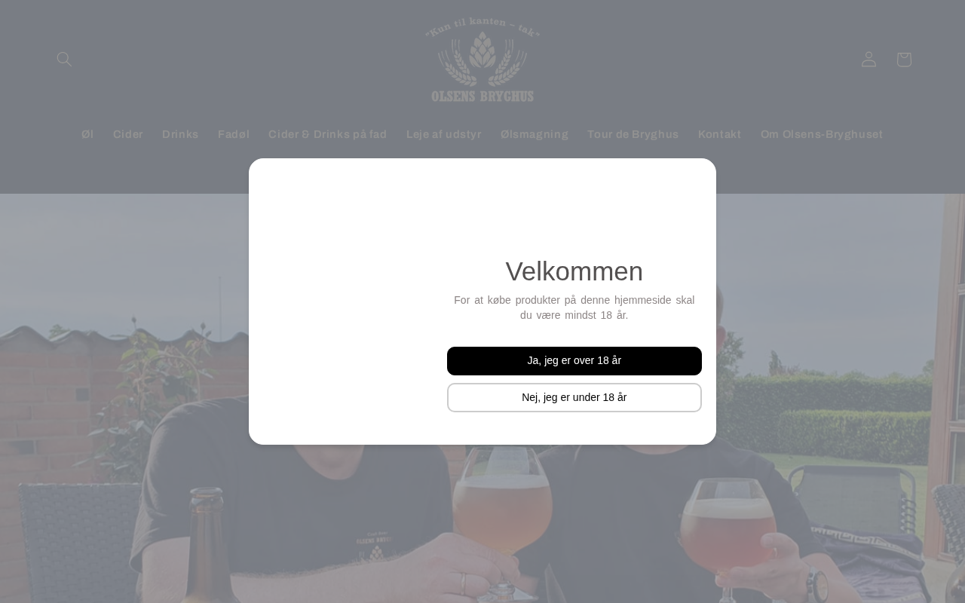965x603 pixels.
Task: Click the Kontakt menu item
Action: point(719,134)
